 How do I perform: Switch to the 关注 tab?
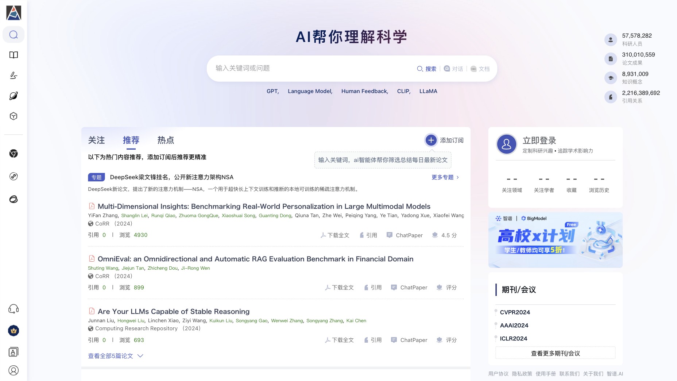(x=96, y=140)
